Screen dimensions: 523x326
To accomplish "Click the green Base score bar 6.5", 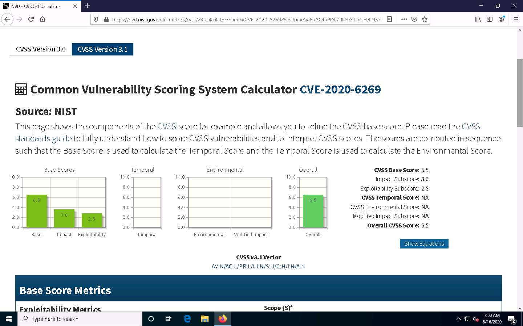I will click(x=37, y=211).
